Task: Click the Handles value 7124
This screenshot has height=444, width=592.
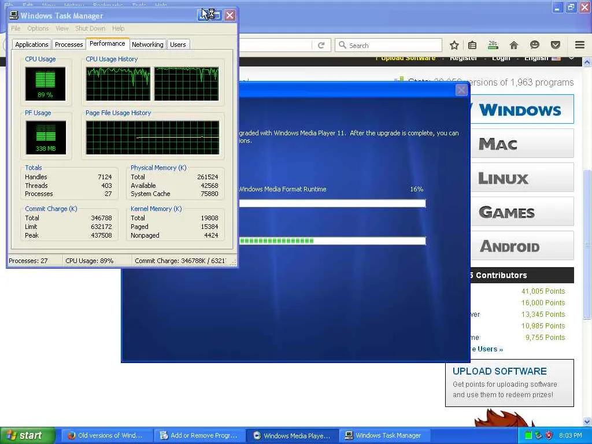Action: point(105,177)
